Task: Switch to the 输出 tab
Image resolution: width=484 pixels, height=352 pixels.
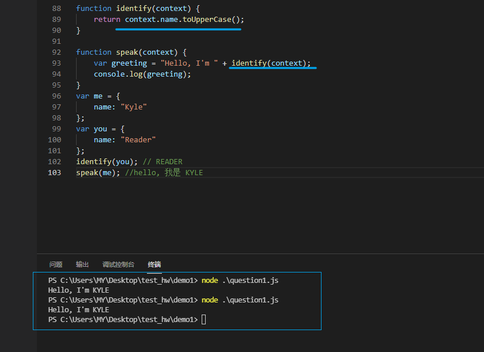Action: [x=82, y=264]
